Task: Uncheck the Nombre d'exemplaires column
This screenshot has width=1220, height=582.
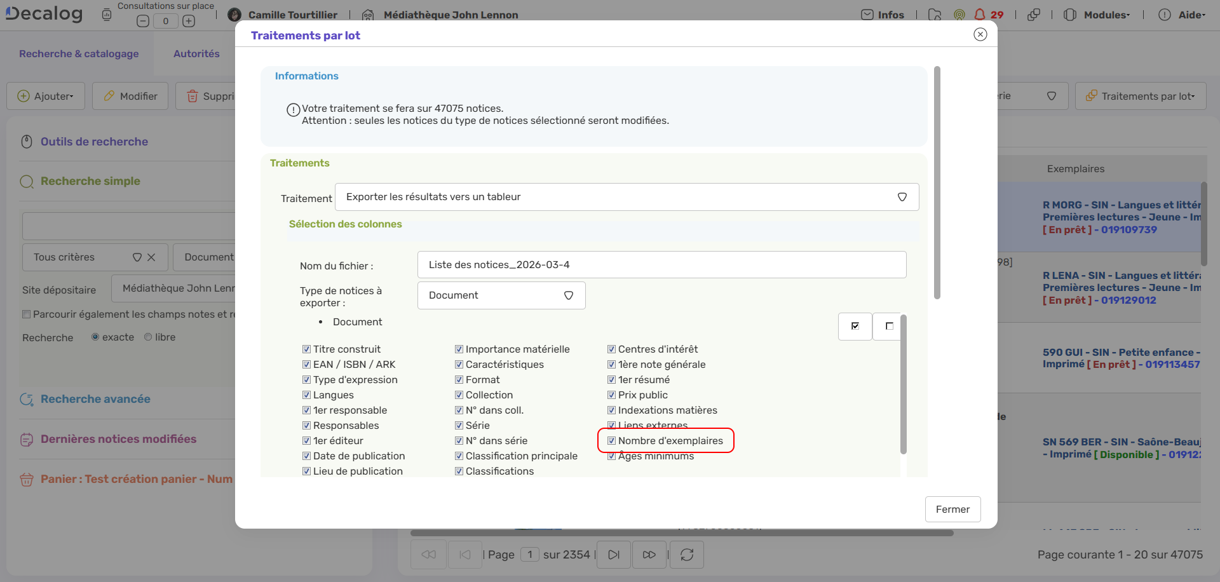Action: (612, 440)
